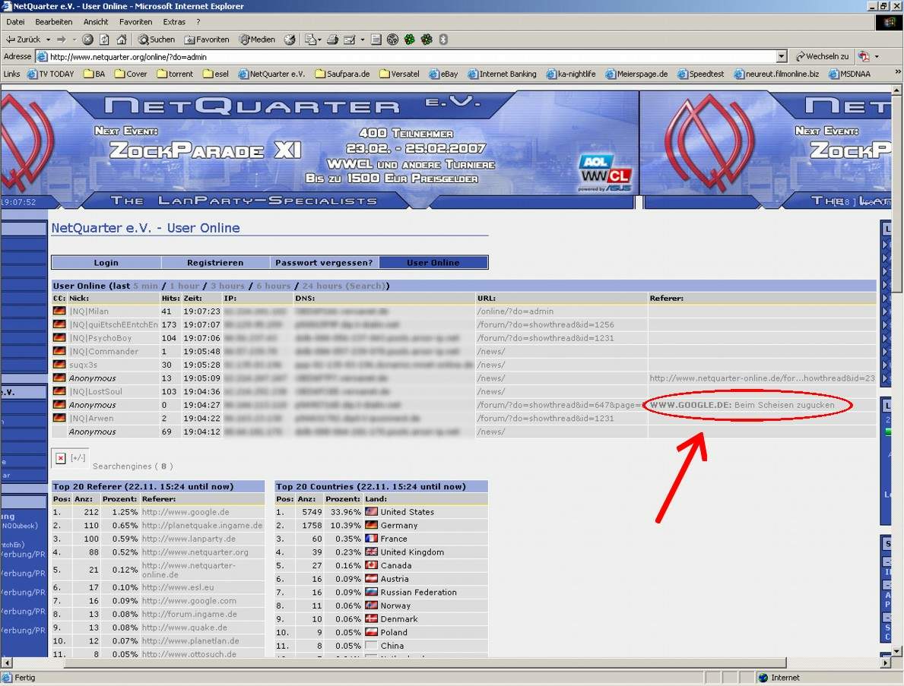Click the printer icon in toolbar
Image resolution: width=904 pixels, height=686 pixels.
click(x=331, y=40)
